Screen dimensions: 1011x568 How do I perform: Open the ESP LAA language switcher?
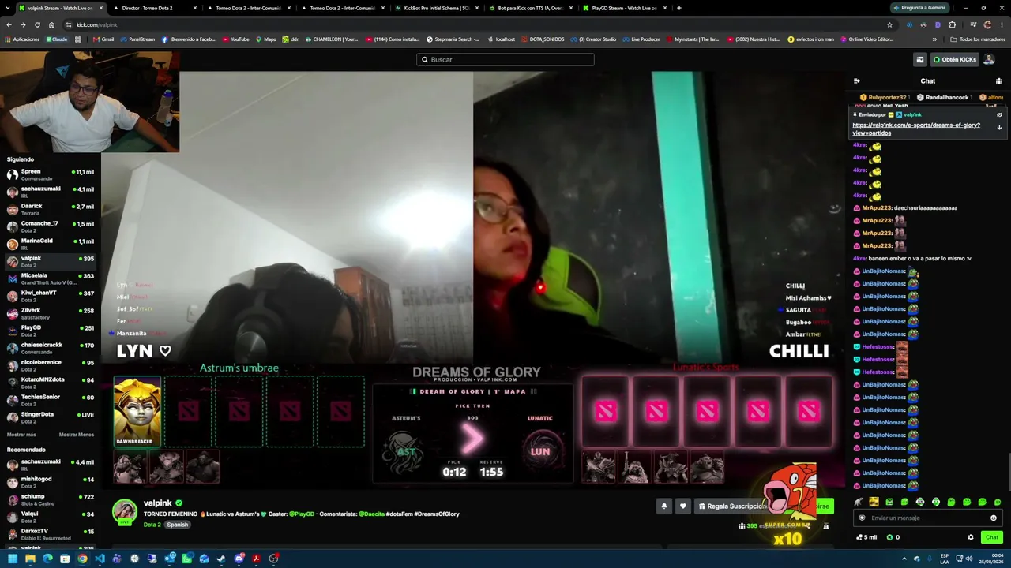click(x=945, y=559)
